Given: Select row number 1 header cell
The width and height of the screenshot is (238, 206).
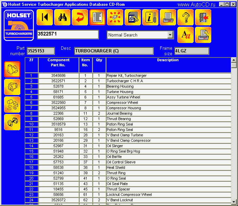Looking at the screenshot, I should [31, 75].
